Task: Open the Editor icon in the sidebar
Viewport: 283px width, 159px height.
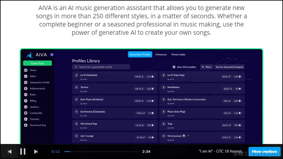Action: (26, 76)
